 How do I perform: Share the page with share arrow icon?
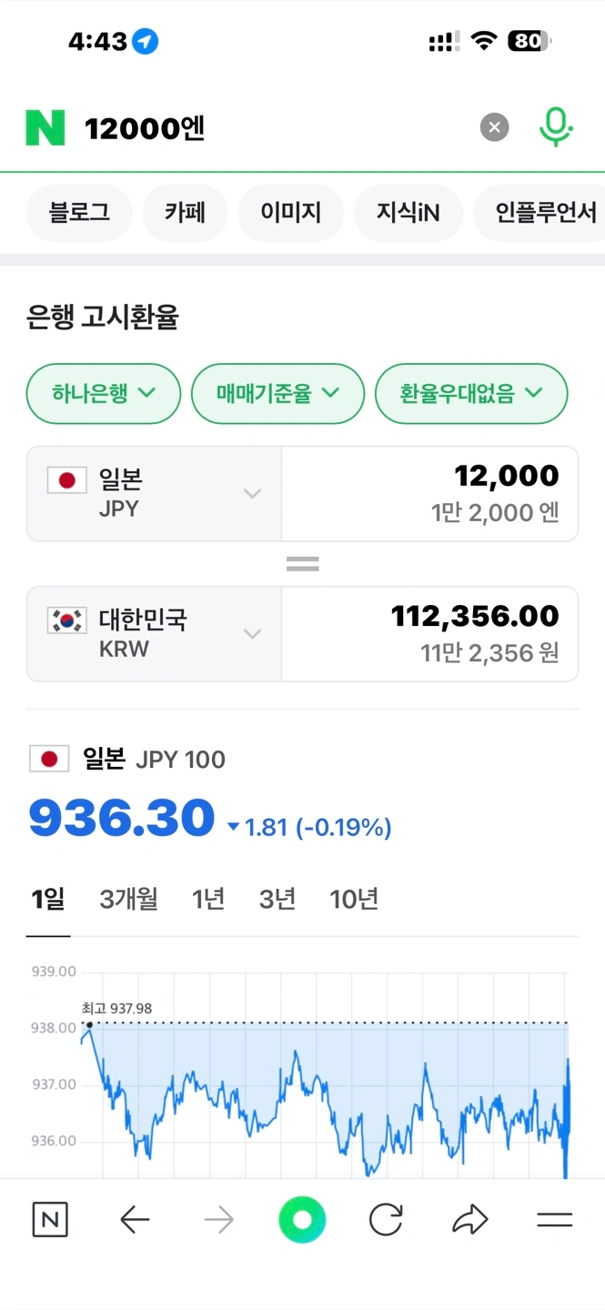pos(470,1219)
